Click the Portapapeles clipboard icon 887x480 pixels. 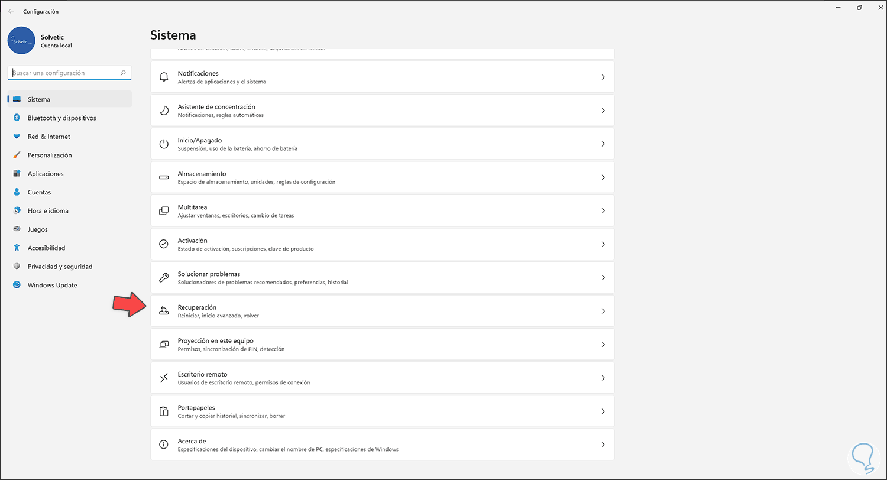click(x=164, y=411)
